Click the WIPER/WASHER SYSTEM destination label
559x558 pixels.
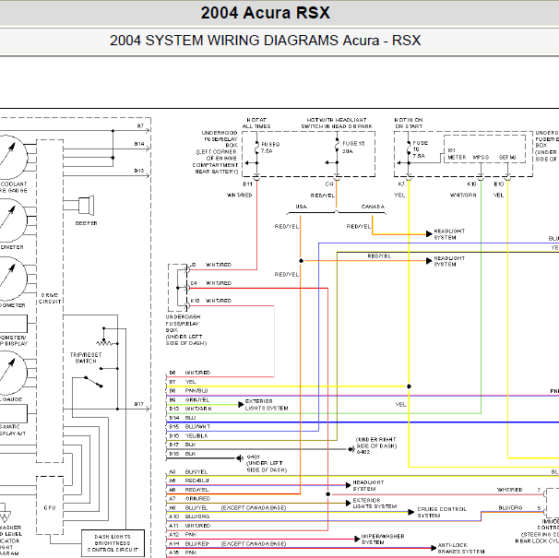pyautogui.click(x=383, y=540)
